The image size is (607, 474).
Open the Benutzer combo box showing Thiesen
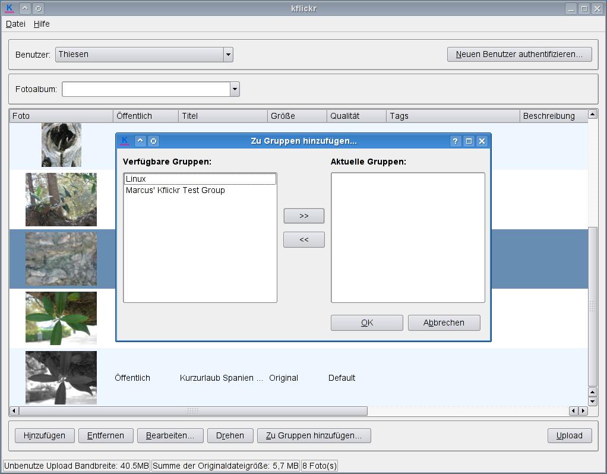tap(144, 55)
